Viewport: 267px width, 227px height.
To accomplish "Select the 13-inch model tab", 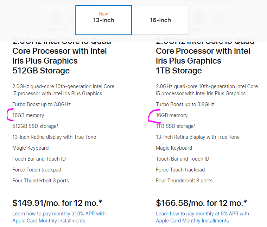I will point(103,20).
